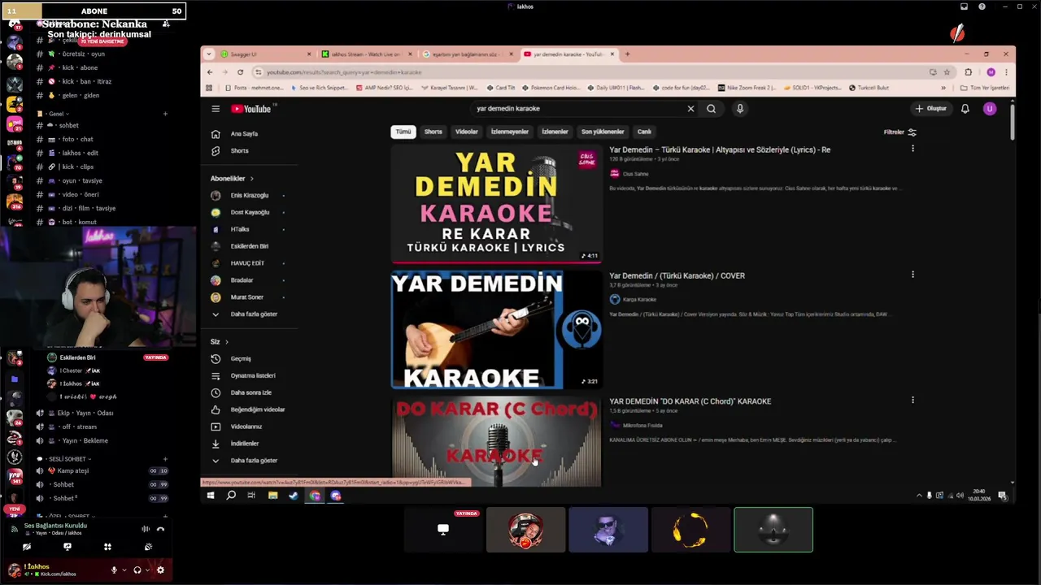Toggle Discord microphone mute

tap(114, 570)
